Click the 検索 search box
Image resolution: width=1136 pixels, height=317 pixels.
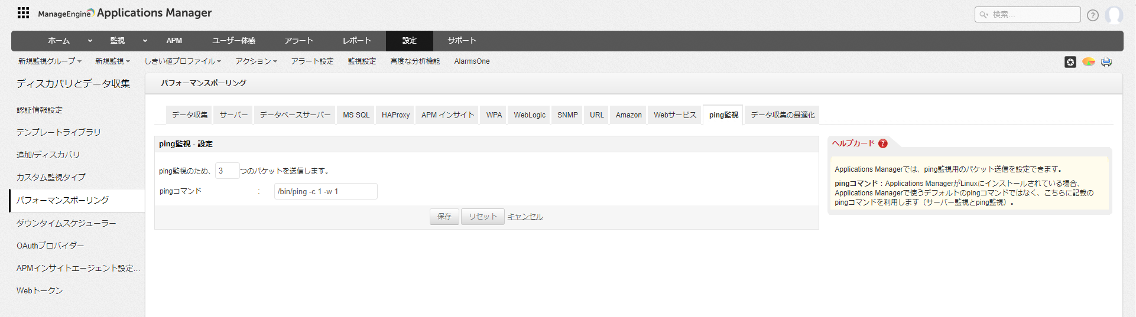[1027, 15]
